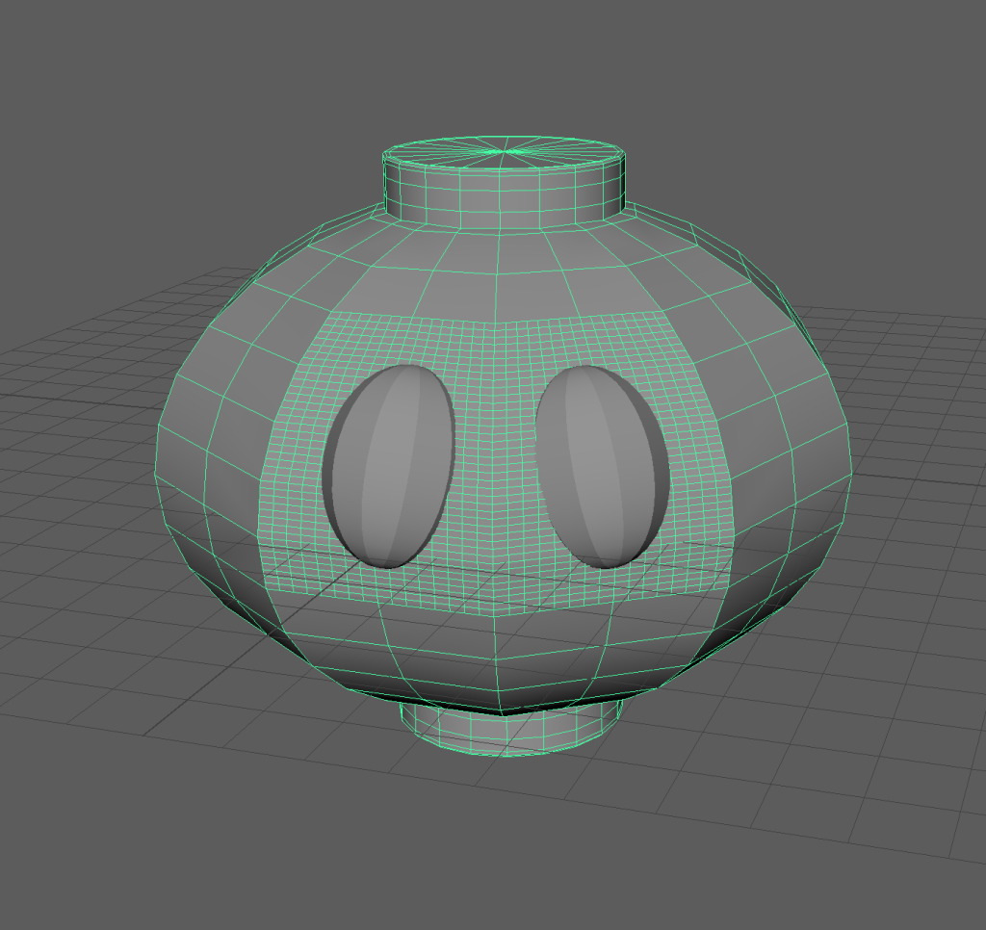Click the dense mesh above the left eye

point(385,342)
